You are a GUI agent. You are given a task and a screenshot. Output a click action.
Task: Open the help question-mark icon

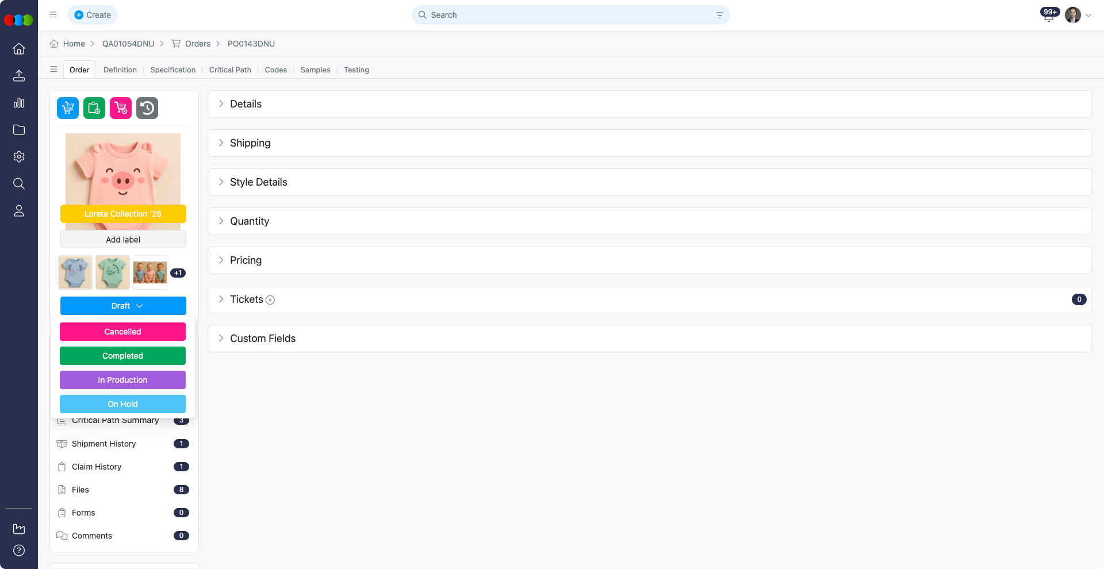click(x=19, y=550)
